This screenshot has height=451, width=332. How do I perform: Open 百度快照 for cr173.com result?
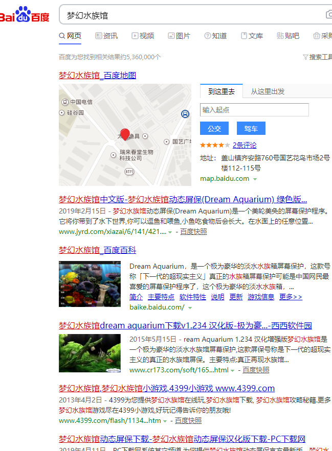point(256,370)
